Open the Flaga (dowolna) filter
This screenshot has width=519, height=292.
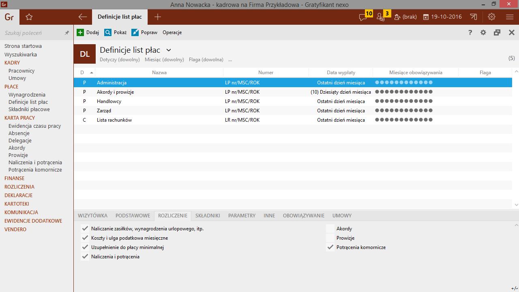[206, 60]
